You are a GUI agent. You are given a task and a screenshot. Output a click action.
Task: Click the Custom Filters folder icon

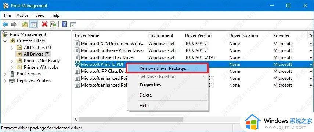click(12, 41)
